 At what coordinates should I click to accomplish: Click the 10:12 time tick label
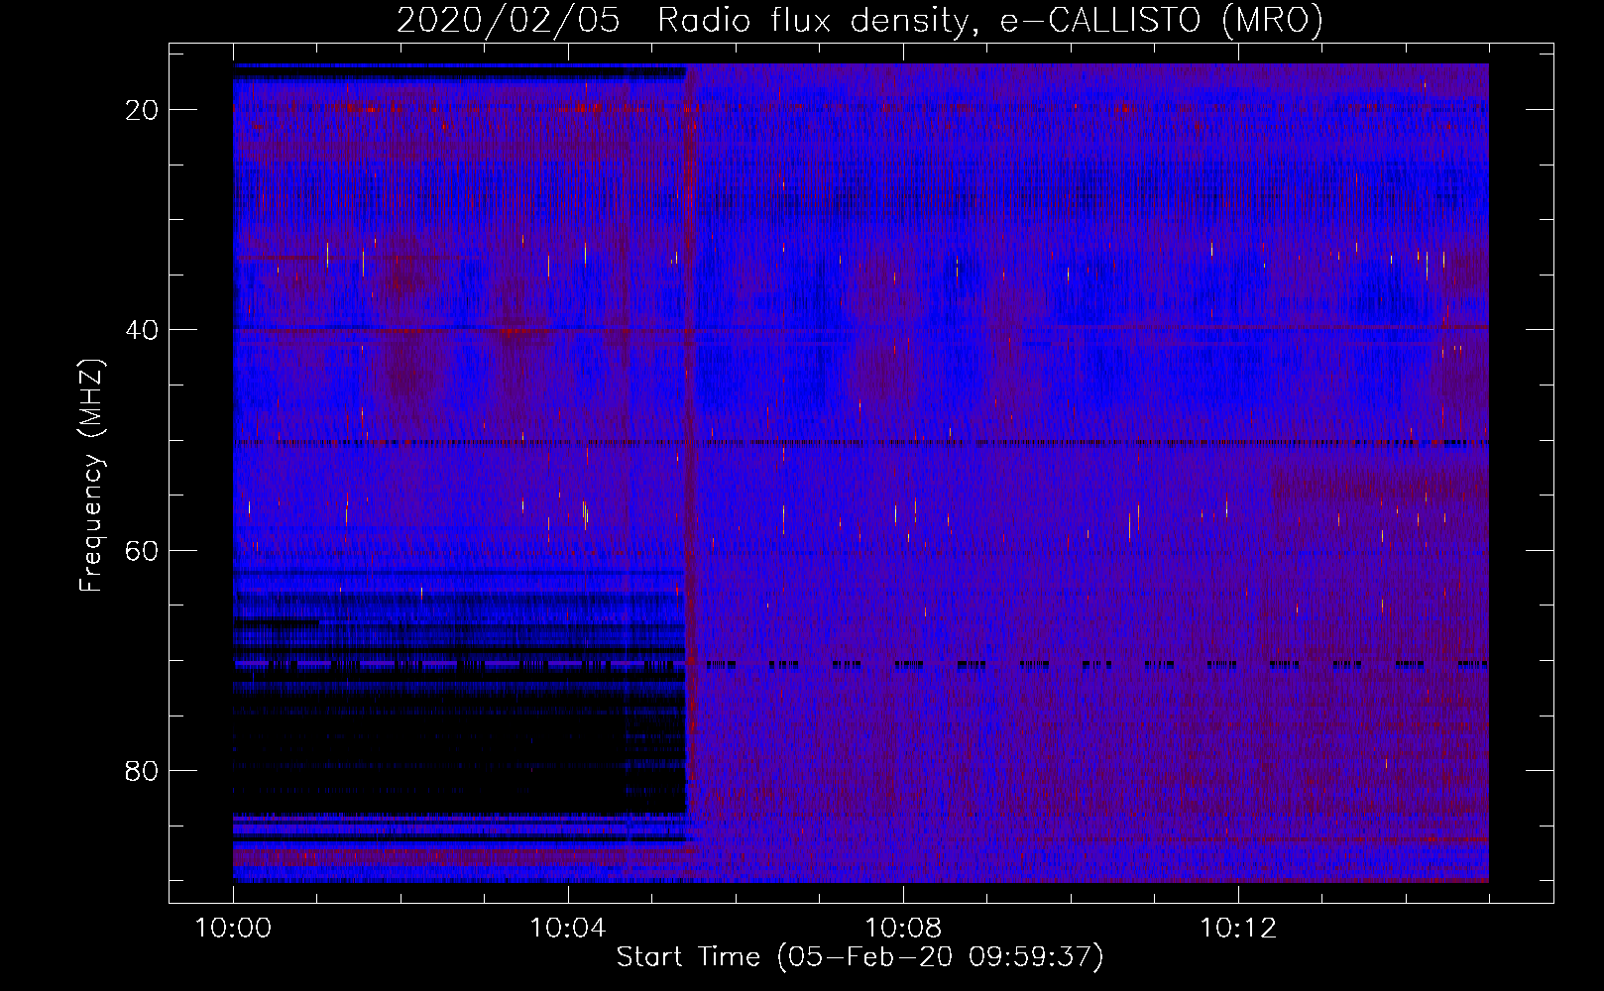click(1238, 929)
